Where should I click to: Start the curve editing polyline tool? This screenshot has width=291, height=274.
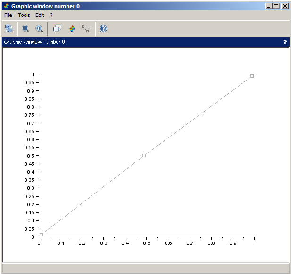pos(86,29)
